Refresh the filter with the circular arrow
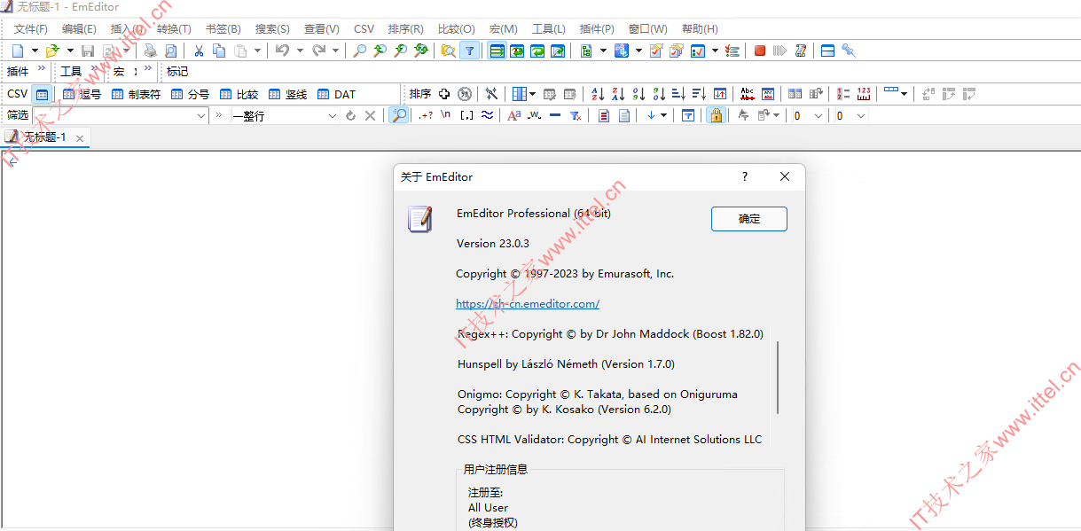The image size is (1081, 531). pos(350,115)
